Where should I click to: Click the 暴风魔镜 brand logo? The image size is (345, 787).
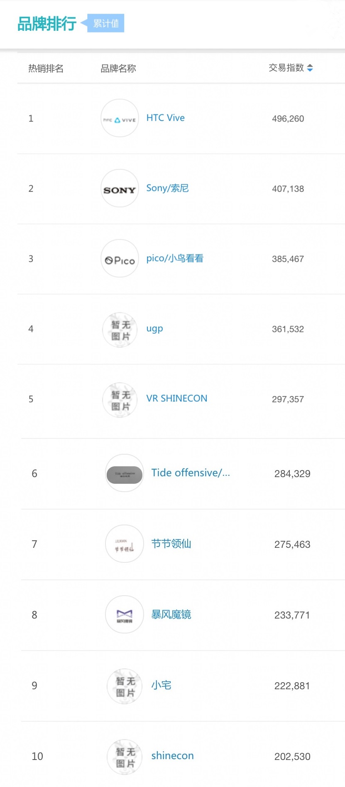pos(125,615)
